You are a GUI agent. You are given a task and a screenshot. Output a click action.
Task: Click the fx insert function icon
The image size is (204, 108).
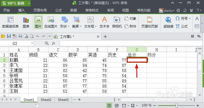click(x=54, y=43)
